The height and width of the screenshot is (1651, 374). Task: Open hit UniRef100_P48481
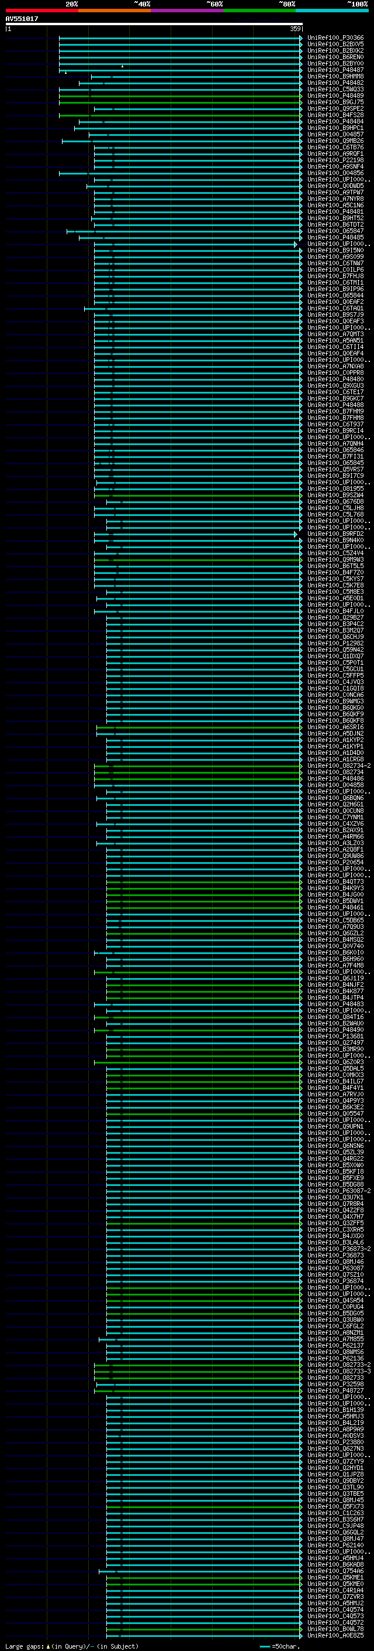[x=335, y=211]
